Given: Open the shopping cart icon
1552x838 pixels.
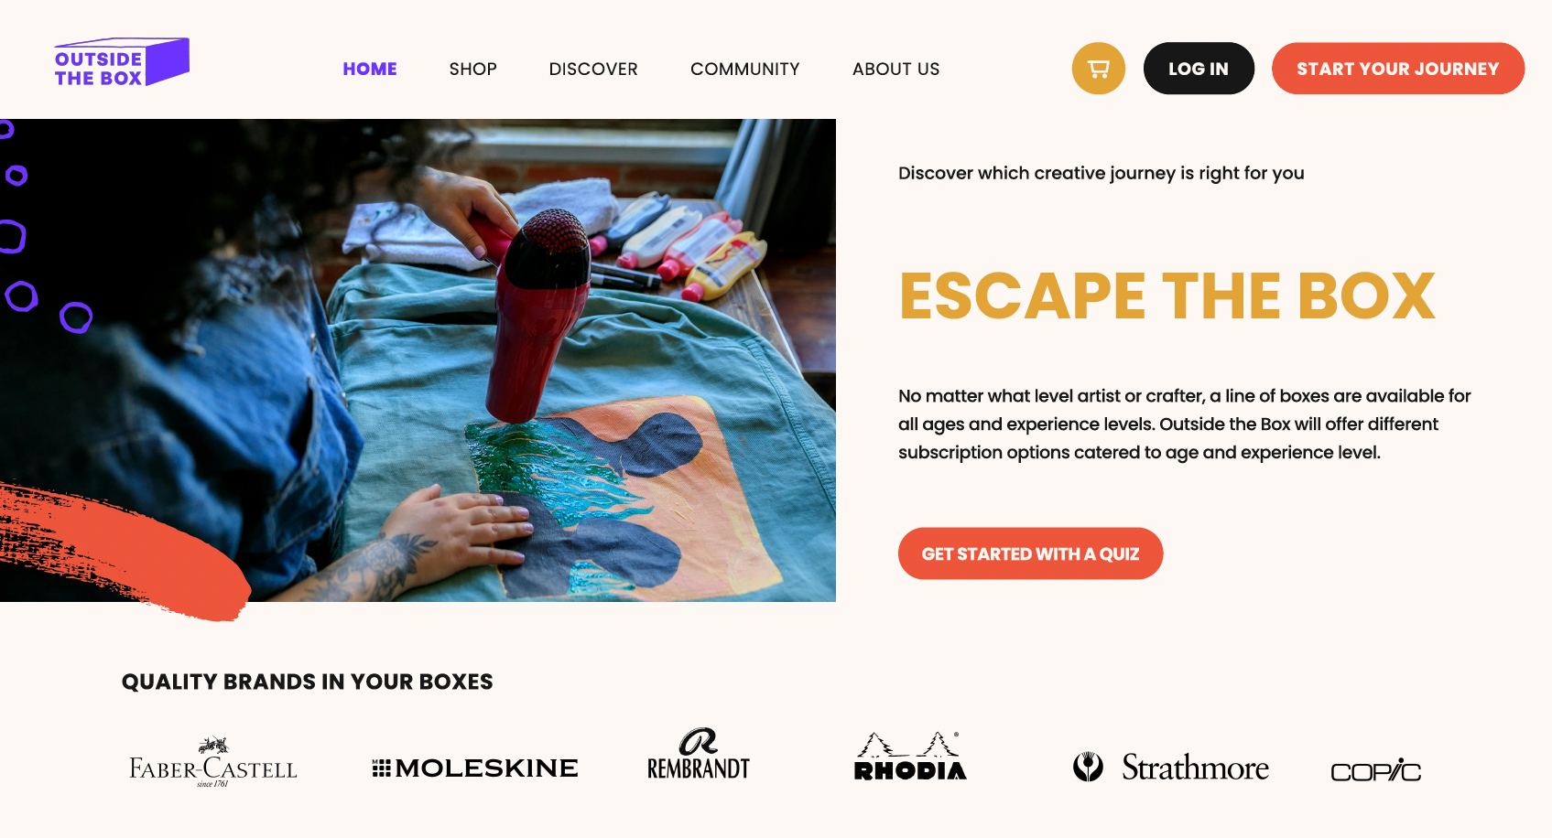Looking at the screenshot, I should (x=1098, y=69).
